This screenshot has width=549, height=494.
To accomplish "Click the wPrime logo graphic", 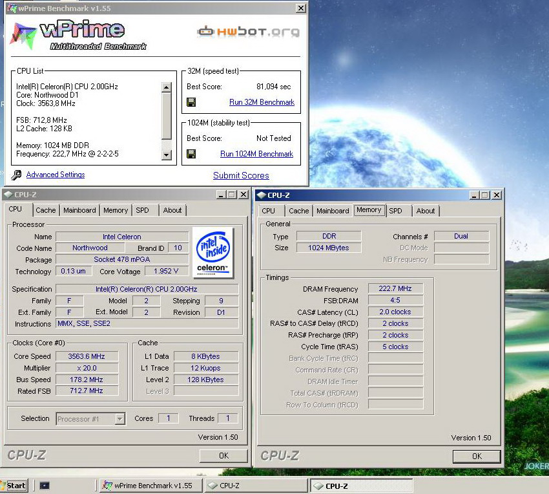I will (x=78, y=36).
